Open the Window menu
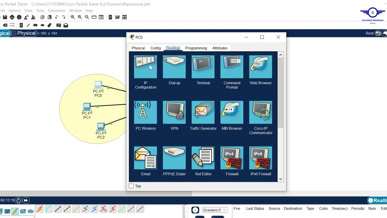387x218 pixels. tap(75, 11)
